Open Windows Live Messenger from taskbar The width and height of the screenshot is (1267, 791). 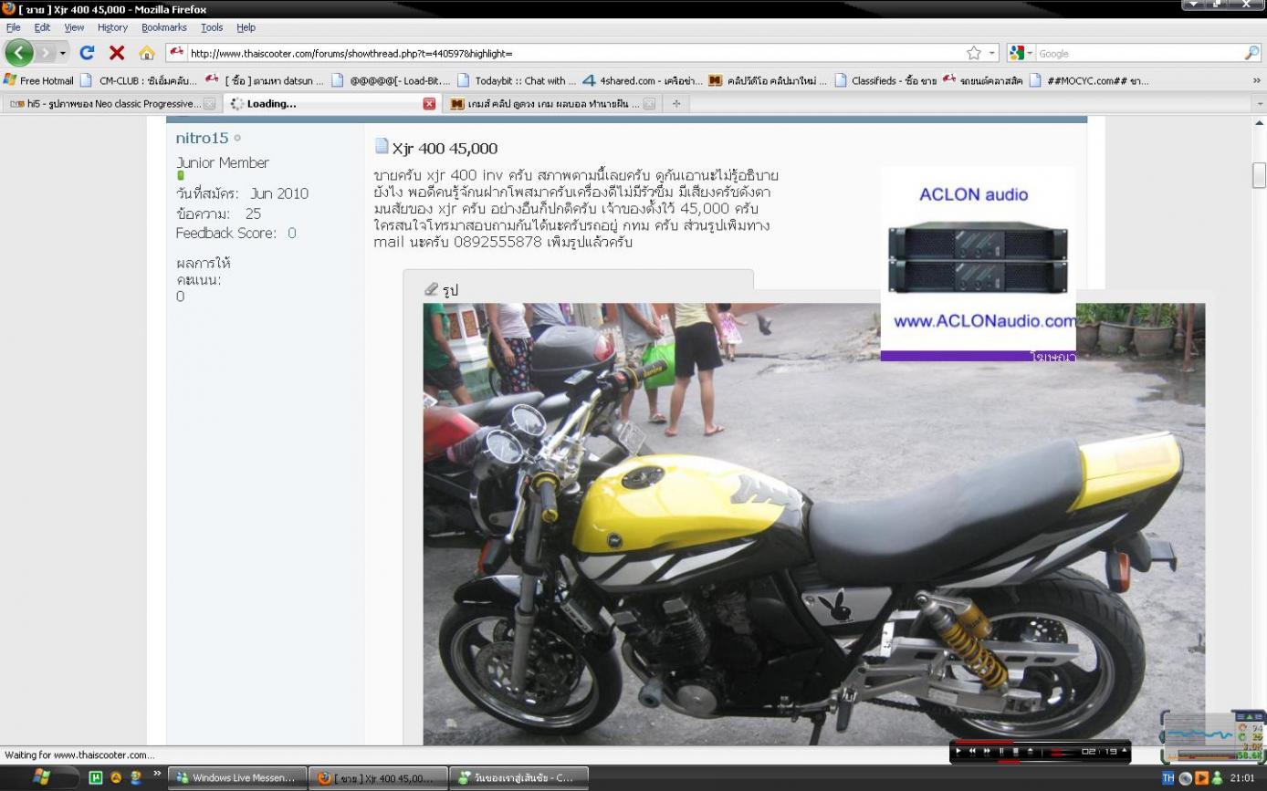[236, 778]
